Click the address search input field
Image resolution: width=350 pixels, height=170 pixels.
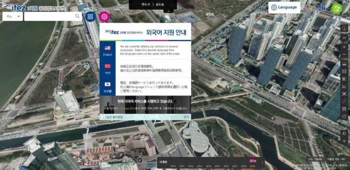click(x=53, y=16)
